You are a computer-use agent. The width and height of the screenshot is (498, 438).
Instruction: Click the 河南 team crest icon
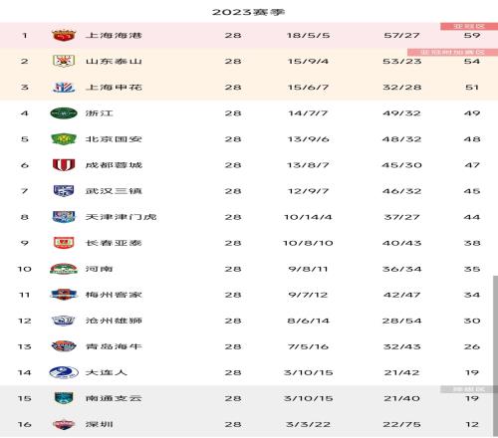(x=64, y=269)
